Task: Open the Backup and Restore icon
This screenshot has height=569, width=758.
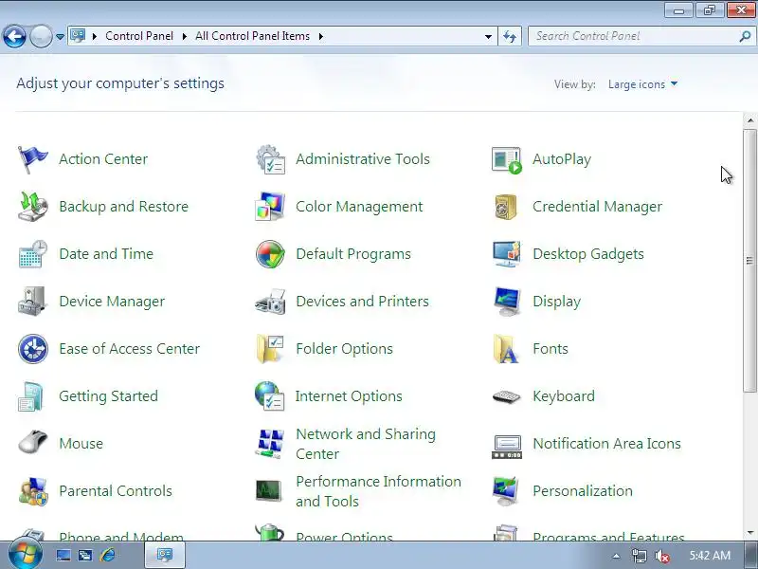Action: pyautogui.click(x=32, y=207)
